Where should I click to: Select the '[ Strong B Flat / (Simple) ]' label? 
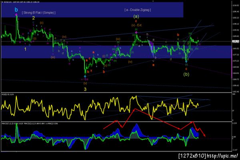tap(38, 13)
